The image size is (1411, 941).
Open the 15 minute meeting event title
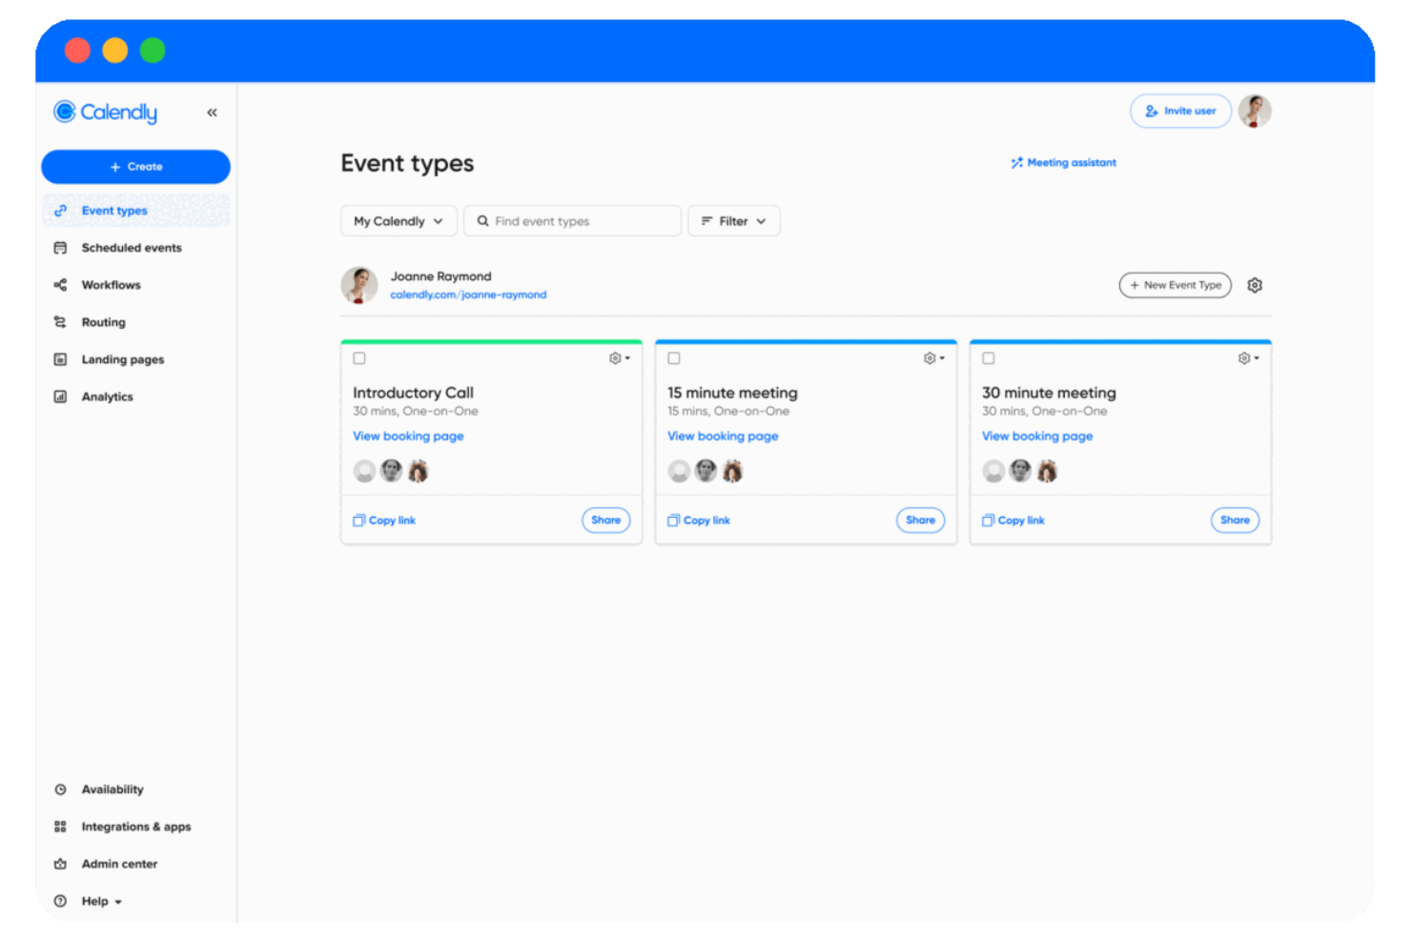[x=732, y=393]
